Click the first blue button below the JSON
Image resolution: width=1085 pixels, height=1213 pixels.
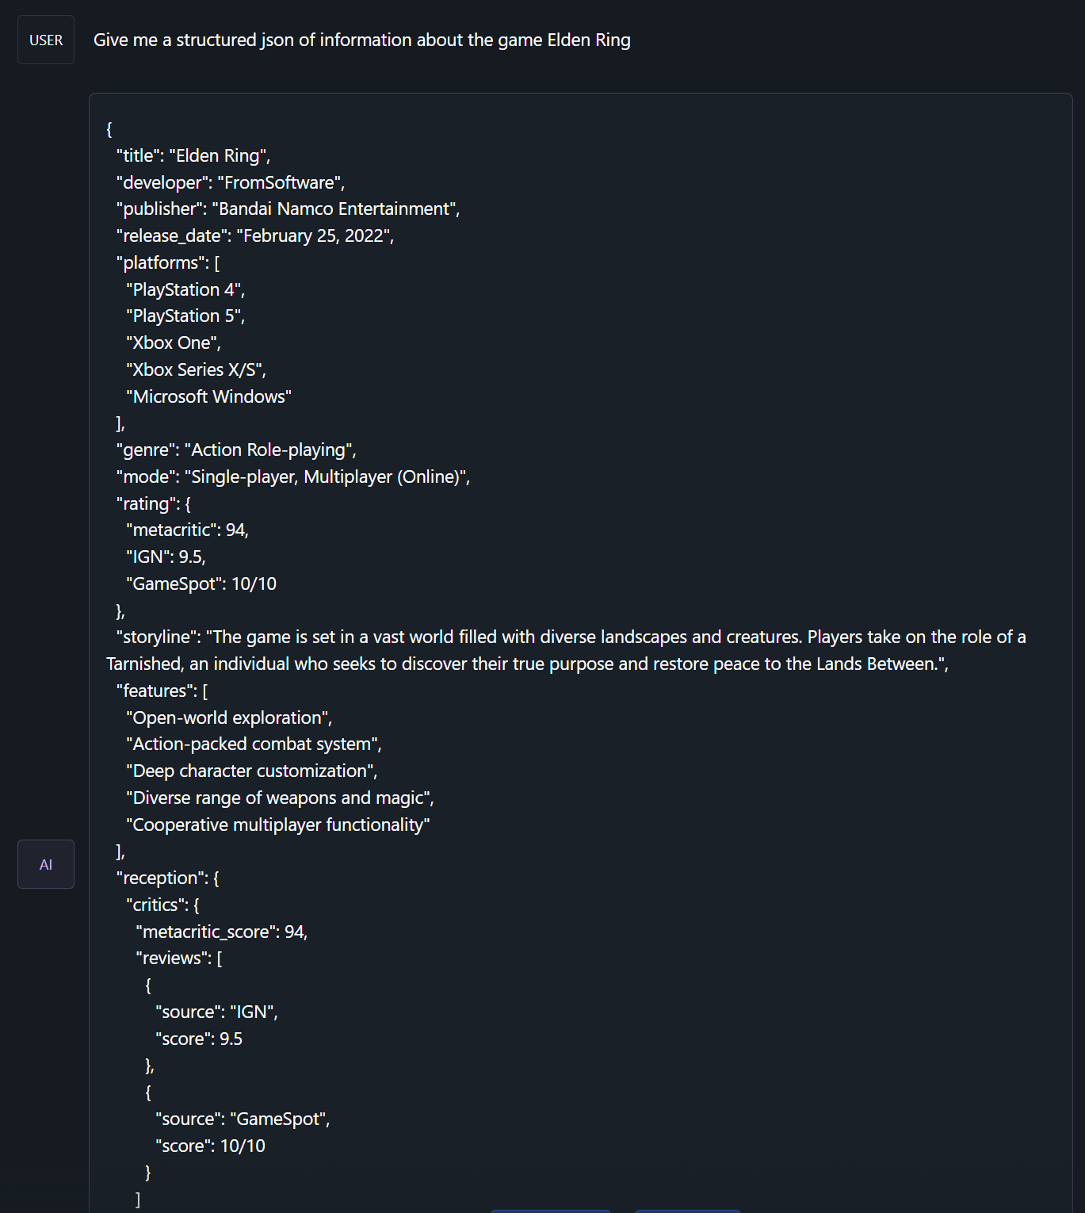click(550, 1209)
